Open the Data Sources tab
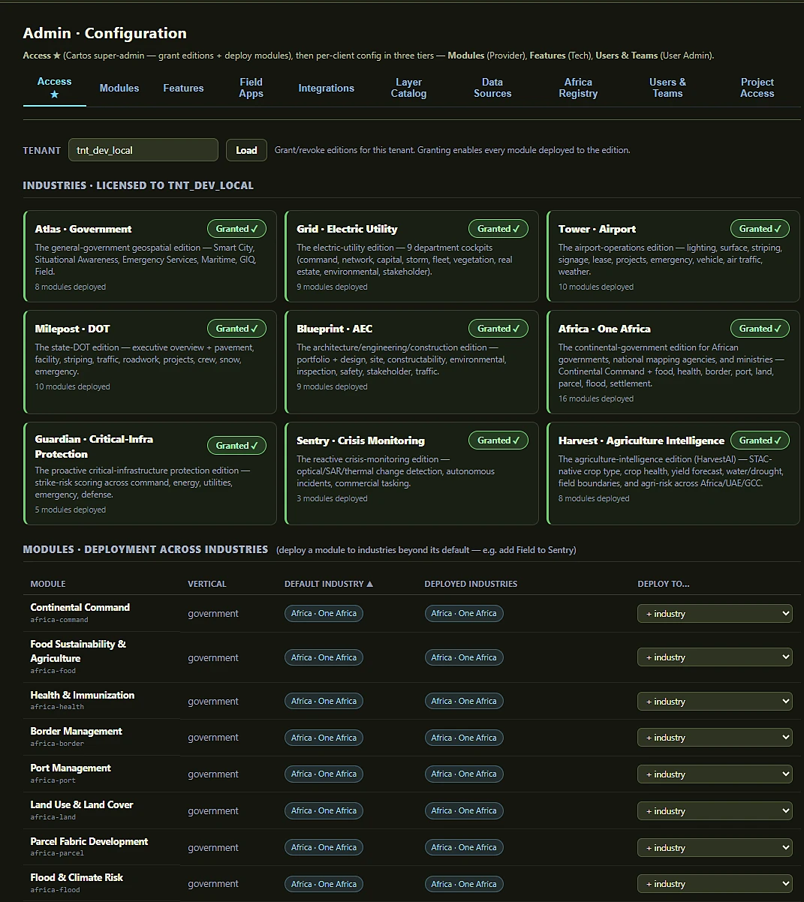Viewport: 804px width, 902px height. point(492,88)
